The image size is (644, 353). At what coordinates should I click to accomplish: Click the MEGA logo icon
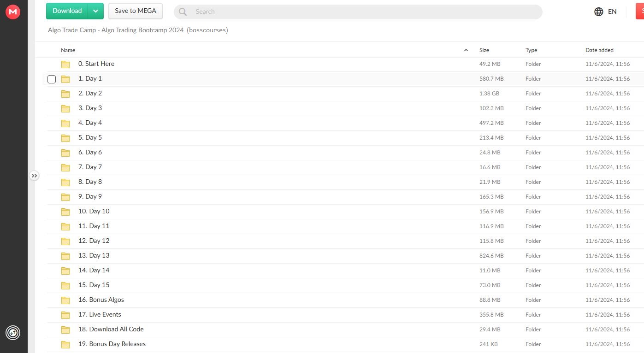point(13,12)
